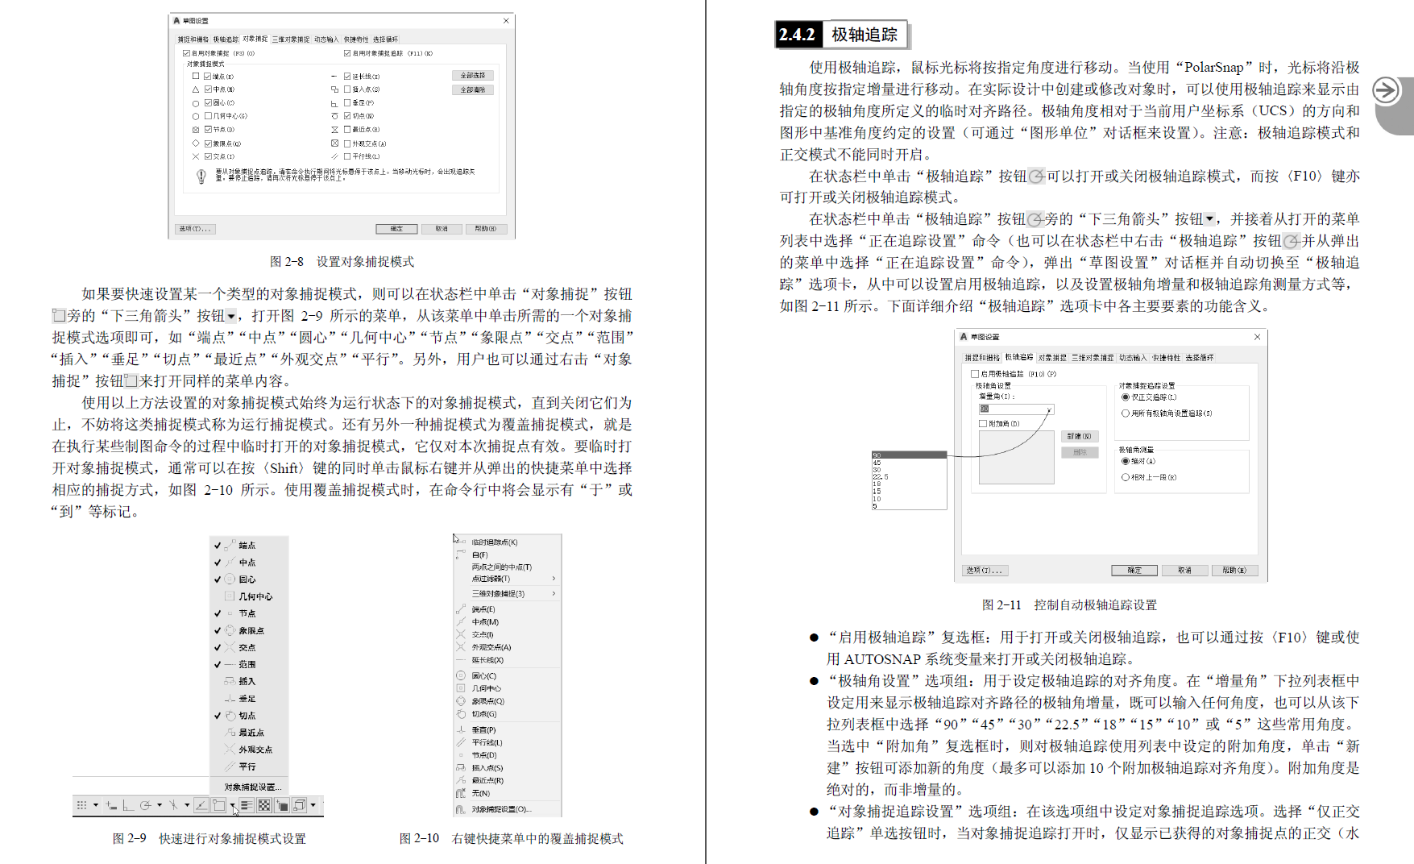
Task: Toggle the object snap tracking icon
Action: point(174,804)
